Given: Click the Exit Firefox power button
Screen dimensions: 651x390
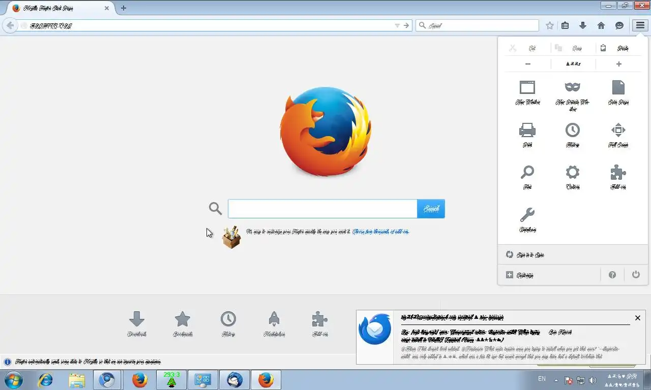Looking at the screenshot, I should 636,275.
